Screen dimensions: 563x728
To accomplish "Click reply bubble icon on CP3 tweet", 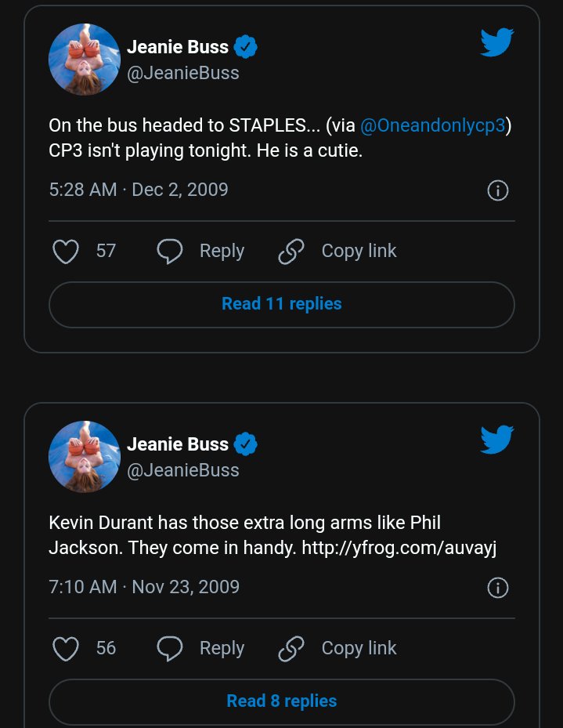I will pyautogui.click(x=170, y=252).
